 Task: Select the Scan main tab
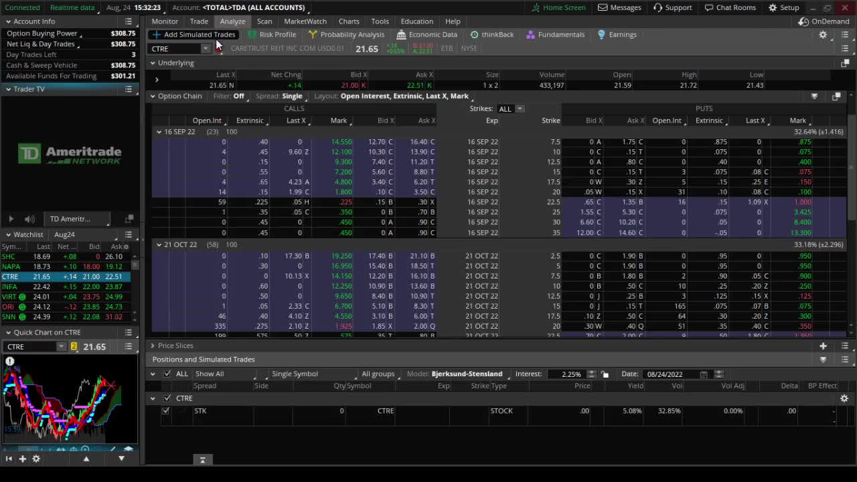click(x=264, y=21)
